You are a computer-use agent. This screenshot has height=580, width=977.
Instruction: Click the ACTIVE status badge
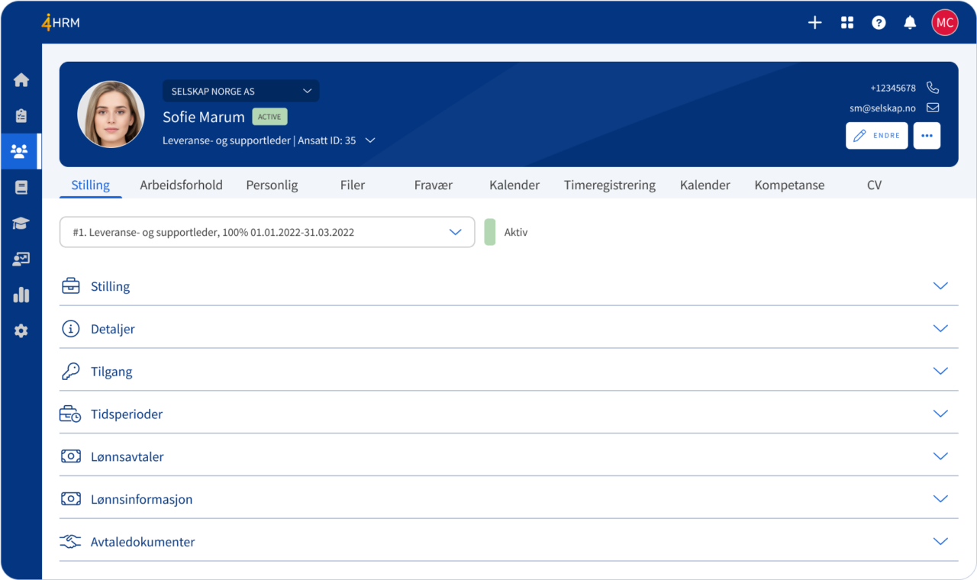[269, 117]
